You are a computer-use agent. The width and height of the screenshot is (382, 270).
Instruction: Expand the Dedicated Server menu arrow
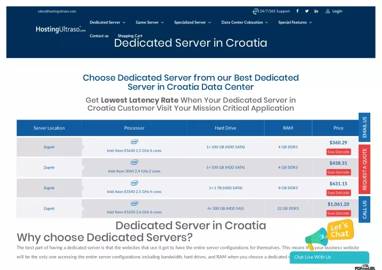124,22
